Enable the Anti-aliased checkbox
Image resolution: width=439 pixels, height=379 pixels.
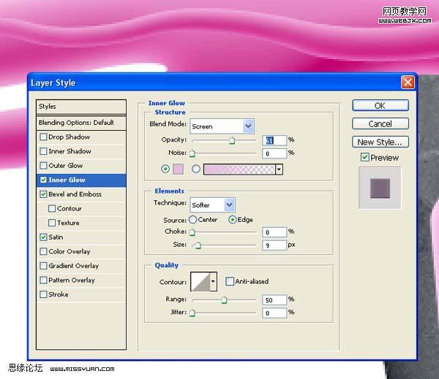pos(230,281)
